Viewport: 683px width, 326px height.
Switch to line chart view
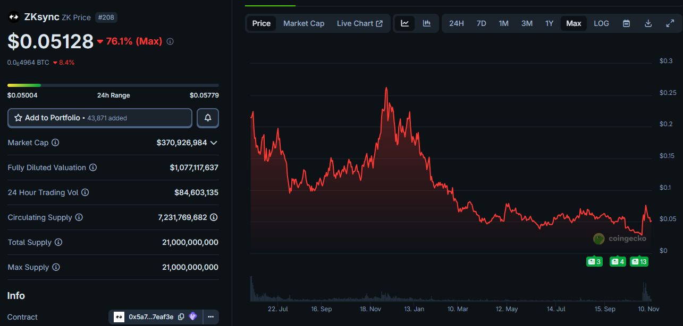tap(404, 23)
